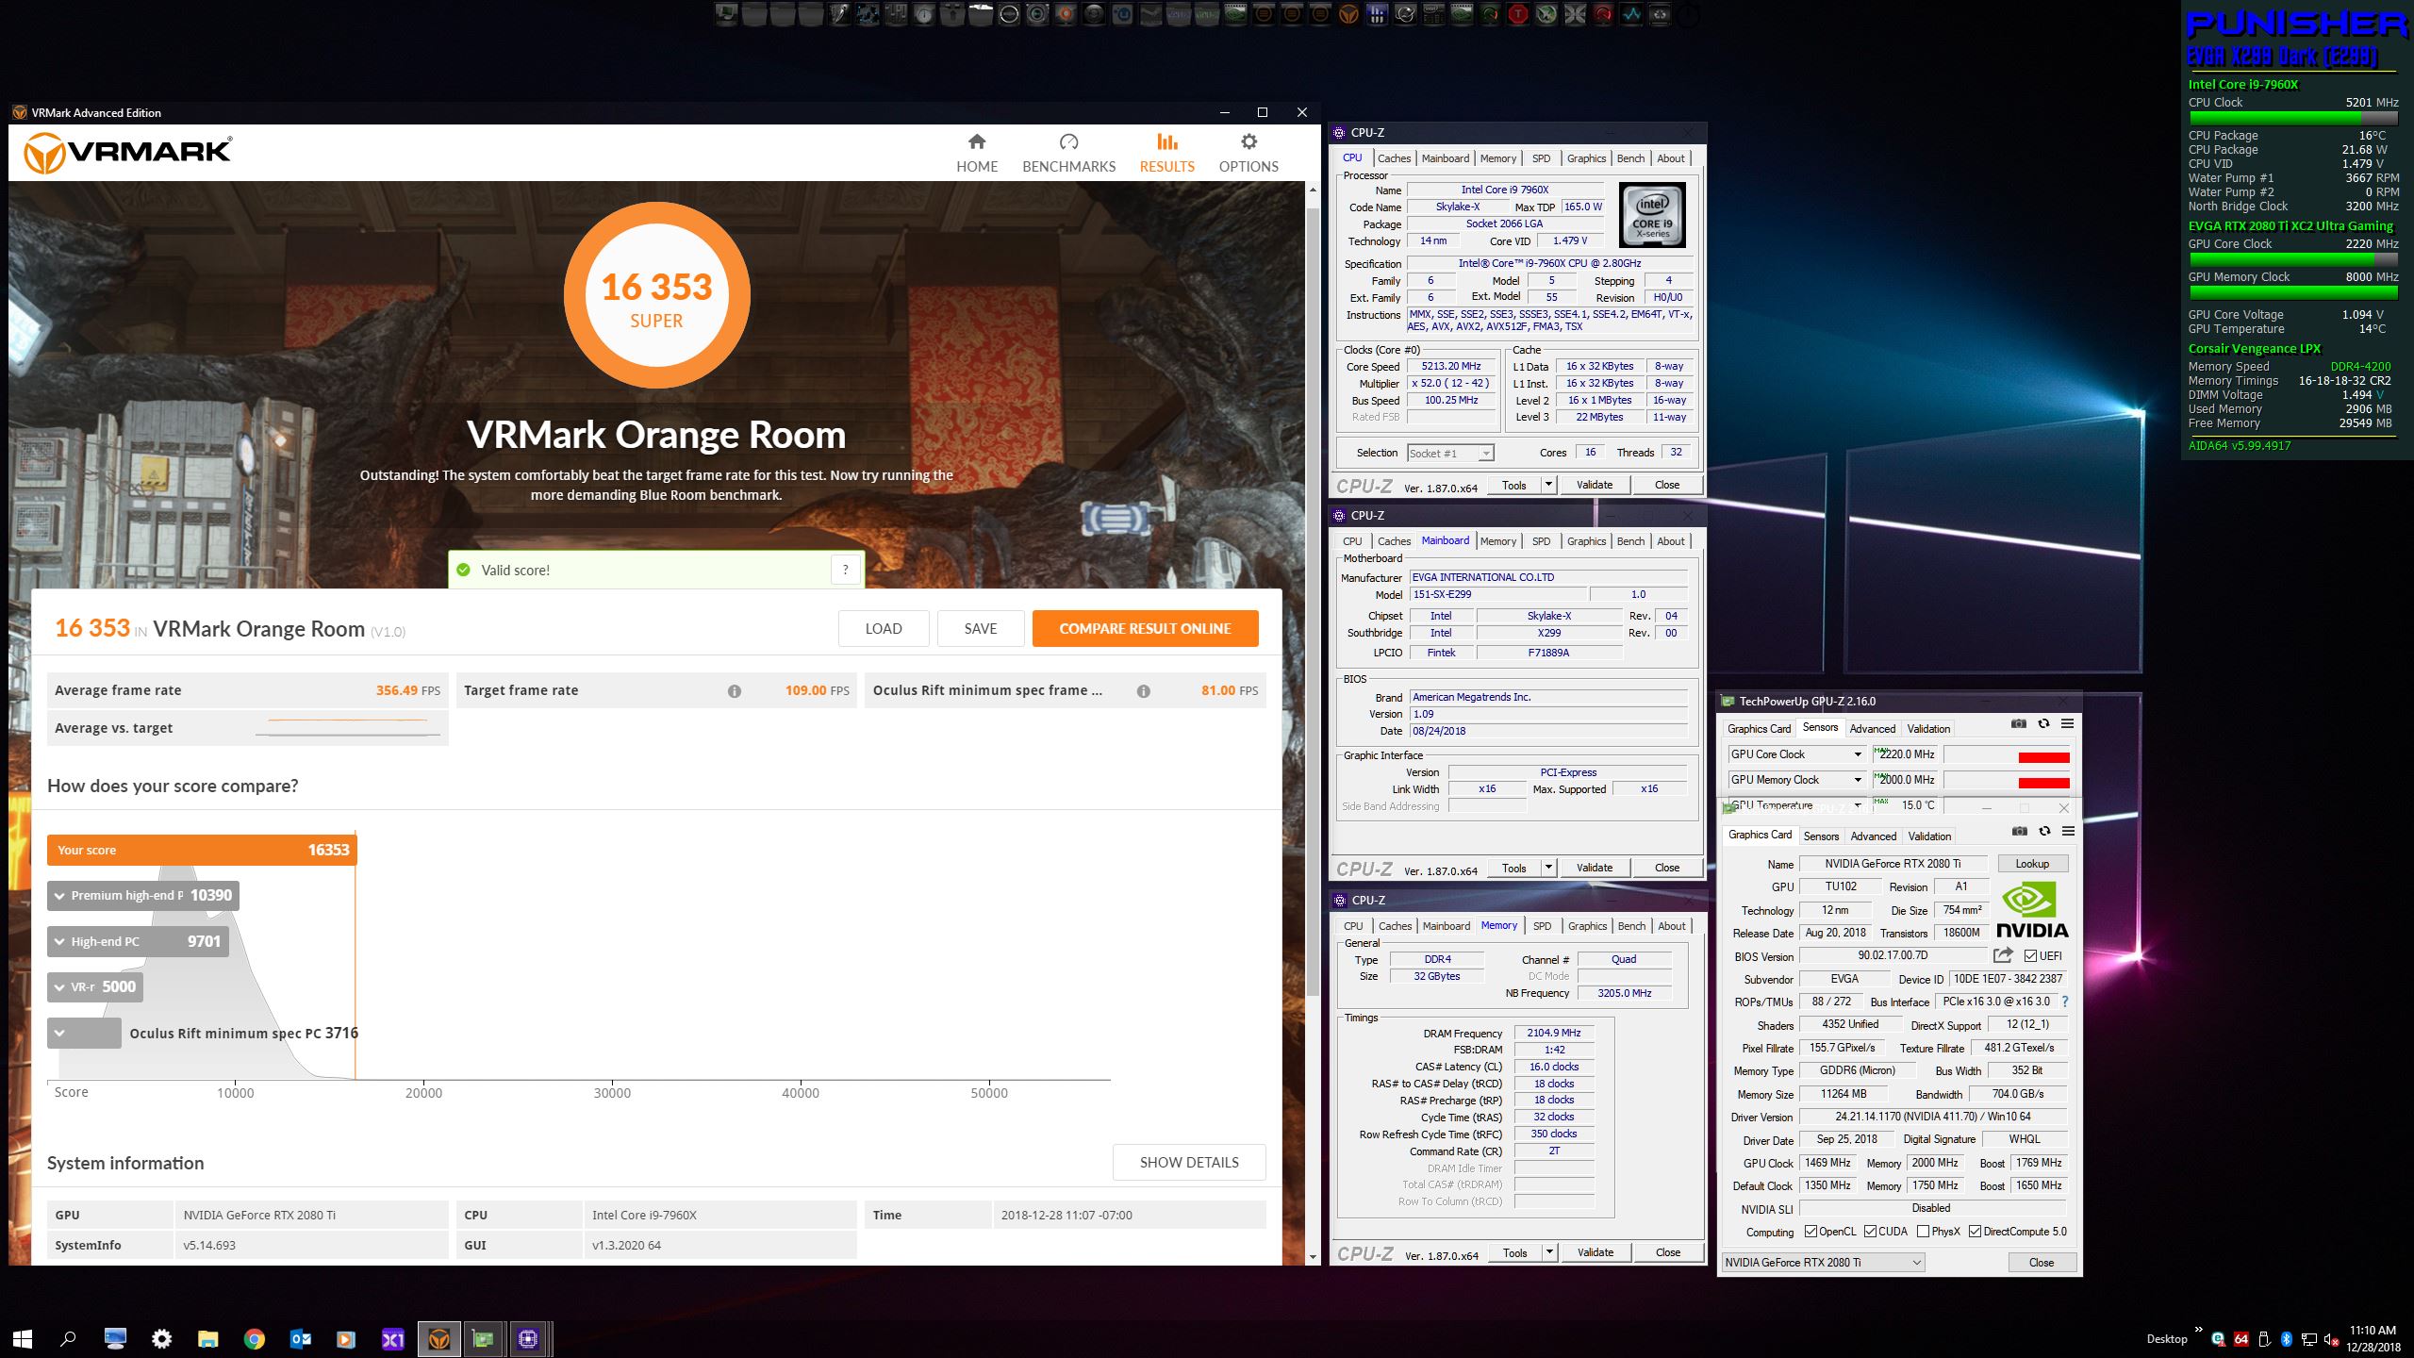This screenshot has height=1358, width=2414.
Task: Click the Bus Interface question mark
Action: pyautogui.click(x=2064, y=1002)
